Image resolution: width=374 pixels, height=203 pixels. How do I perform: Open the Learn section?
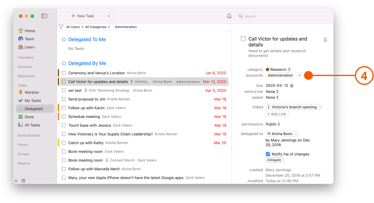tap(29, 47)
